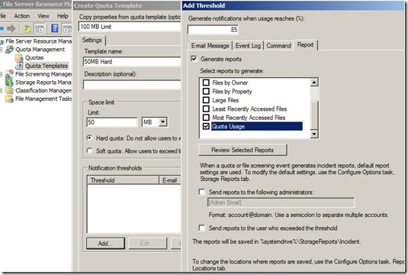408x275 pixels.
Task: Select the Report tab
Action: (x=306, y=45)
